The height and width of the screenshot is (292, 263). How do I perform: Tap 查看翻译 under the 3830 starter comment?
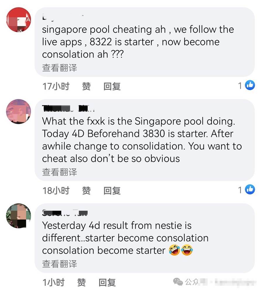[x=60, y=172]
